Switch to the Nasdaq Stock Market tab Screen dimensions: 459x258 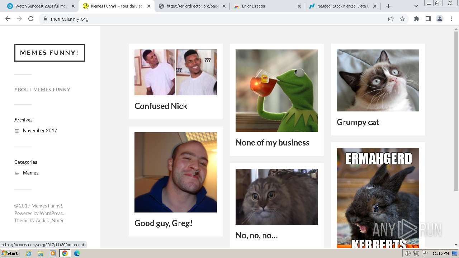coord(342,6)
